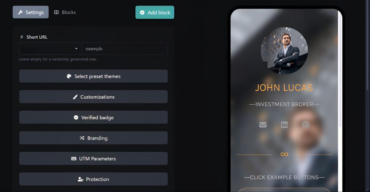Click the Add block button
Viewport: 370px width, 192px height.
(x=155, y=12)
